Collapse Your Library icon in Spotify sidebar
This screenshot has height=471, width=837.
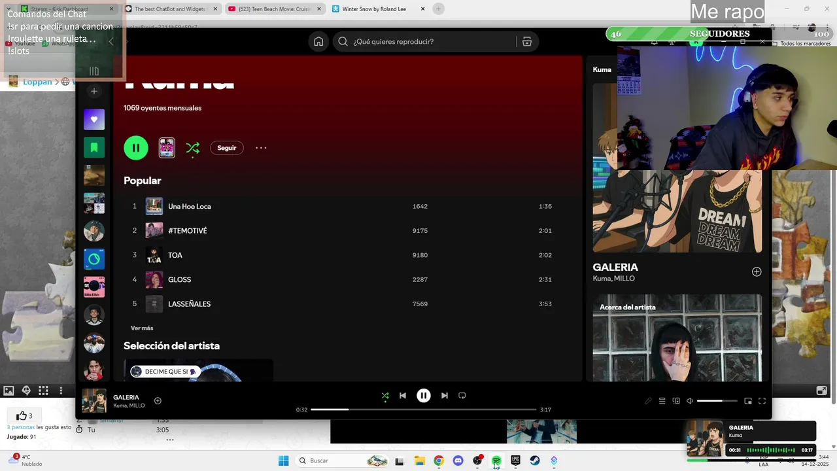click(x=94, y=71)
